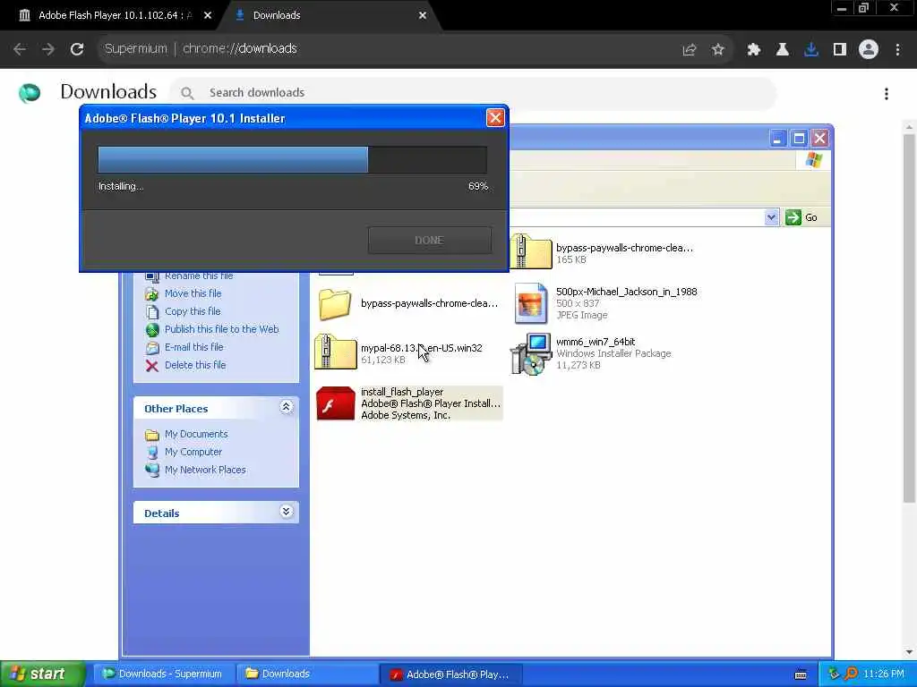Bookmark this page with the star icon
The width and height of the screenshot is (917, 687).
[x=718, y=50]
